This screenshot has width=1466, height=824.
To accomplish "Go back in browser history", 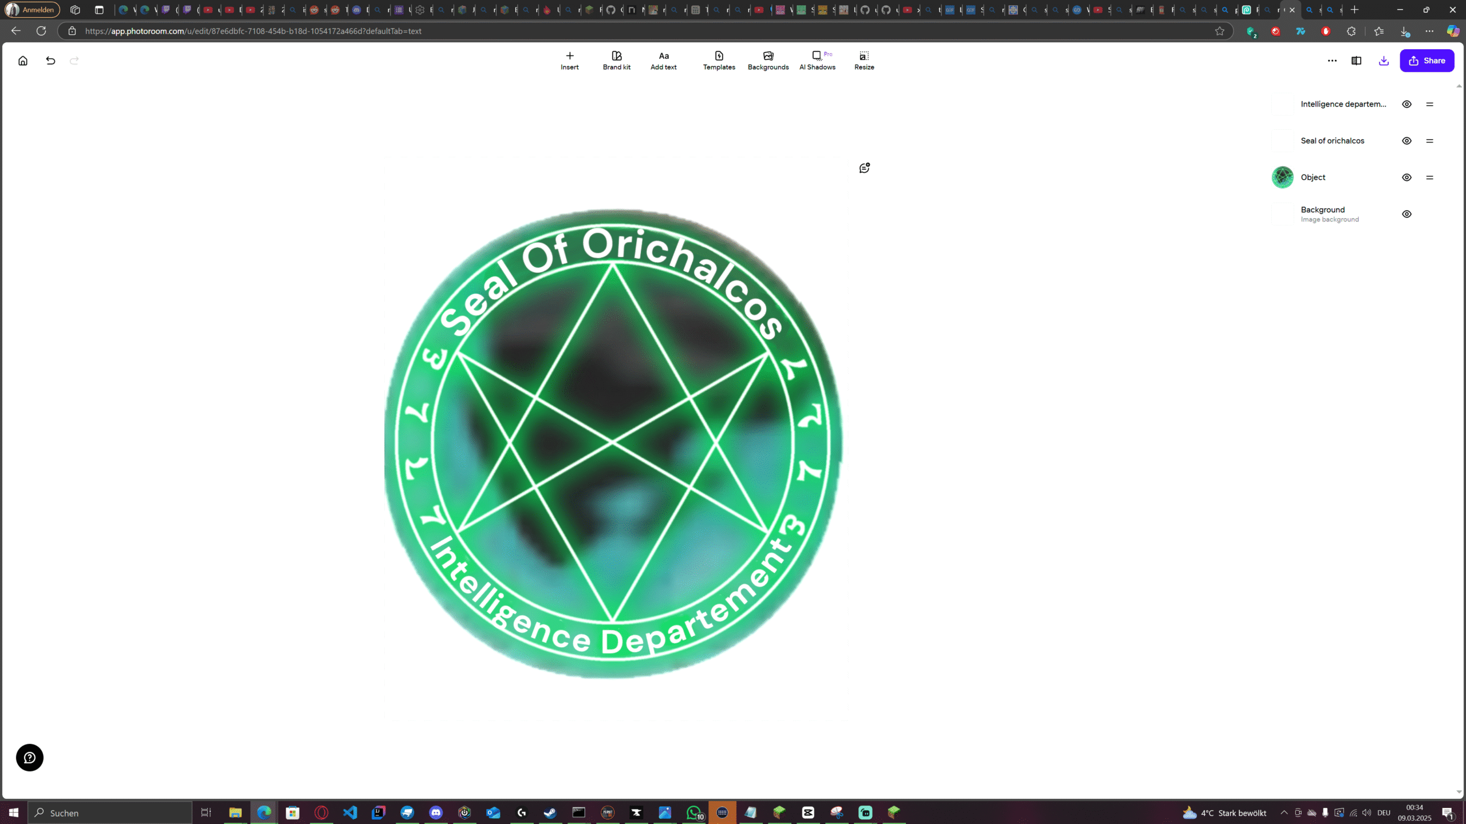I will 16,31.
